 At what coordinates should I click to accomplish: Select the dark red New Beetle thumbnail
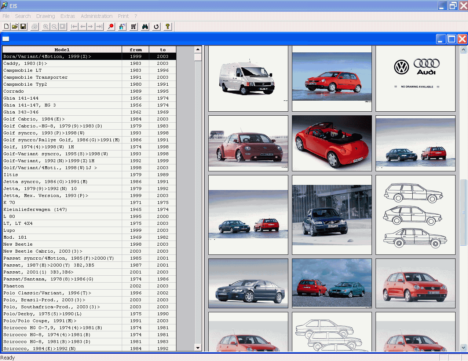(x=248, y=143)
